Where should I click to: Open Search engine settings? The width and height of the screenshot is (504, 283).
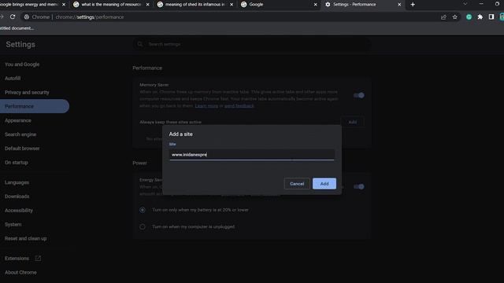[x=20, y=134]
